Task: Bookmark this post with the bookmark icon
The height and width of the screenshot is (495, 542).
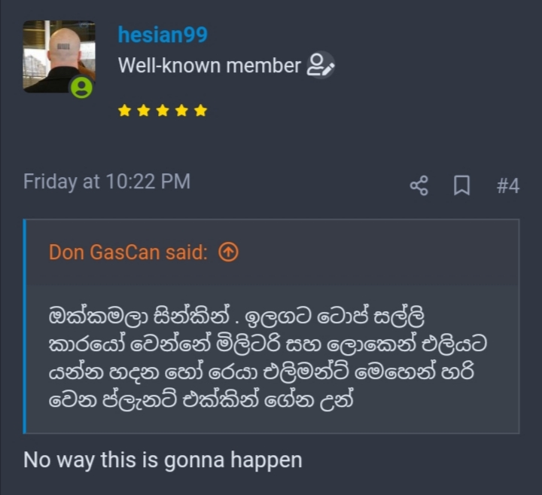Action: point(461,185)
